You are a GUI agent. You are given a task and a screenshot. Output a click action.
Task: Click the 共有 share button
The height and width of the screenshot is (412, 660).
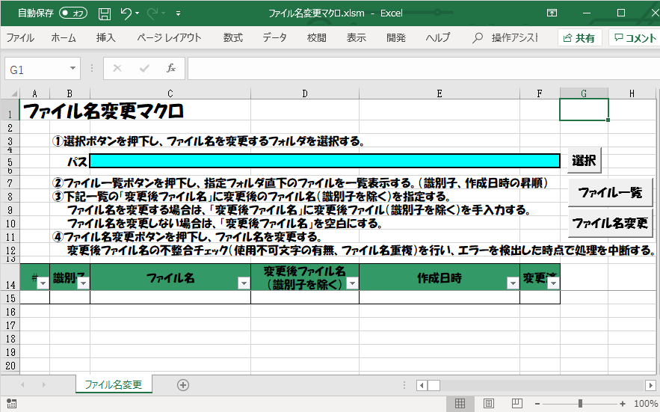(x=579, y=38)
